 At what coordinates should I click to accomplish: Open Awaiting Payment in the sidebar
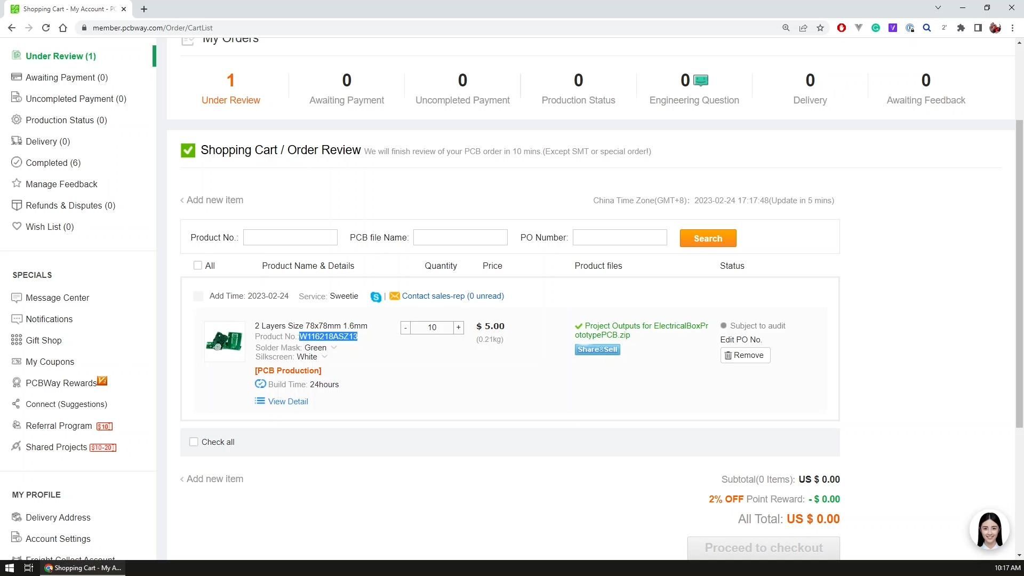click(66, 77)
